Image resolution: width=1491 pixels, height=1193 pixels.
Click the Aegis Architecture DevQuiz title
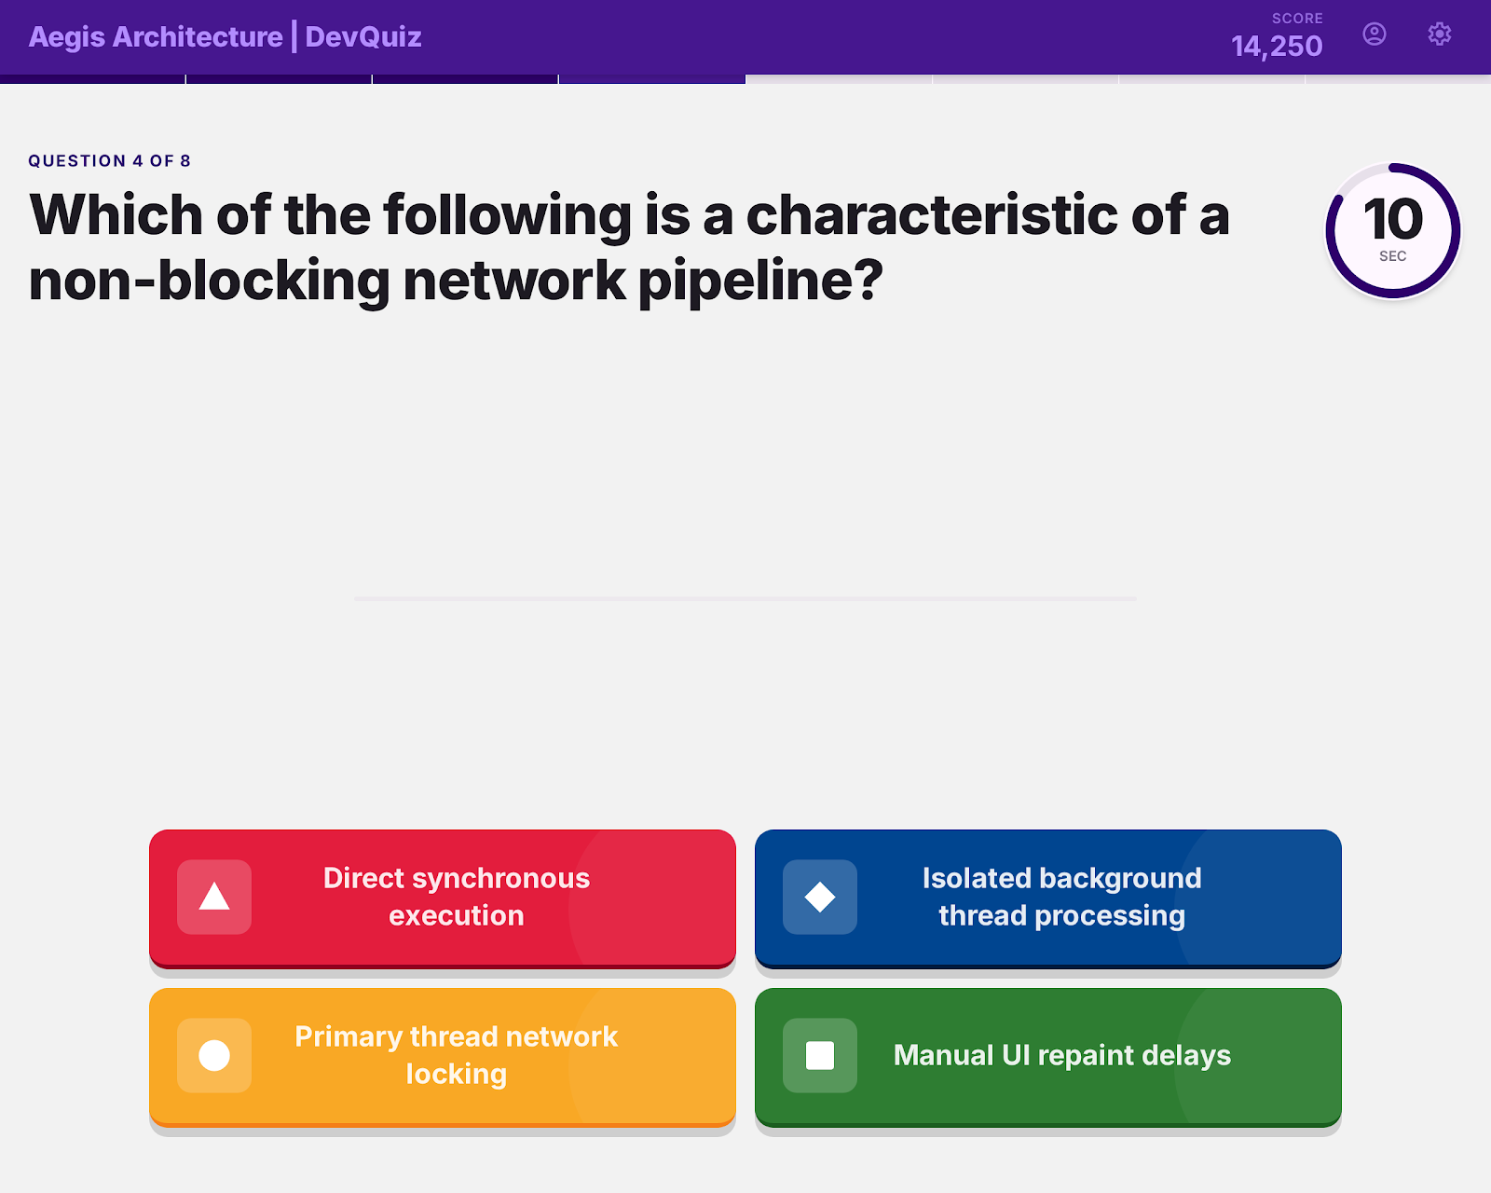[x=225, y=36]
